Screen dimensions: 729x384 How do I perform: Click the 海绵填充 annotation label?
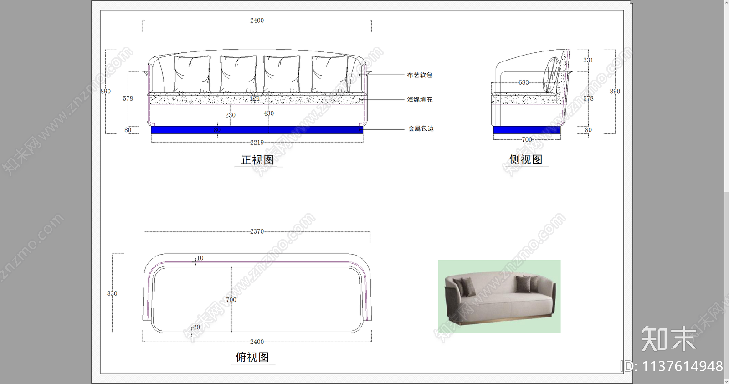420,99
